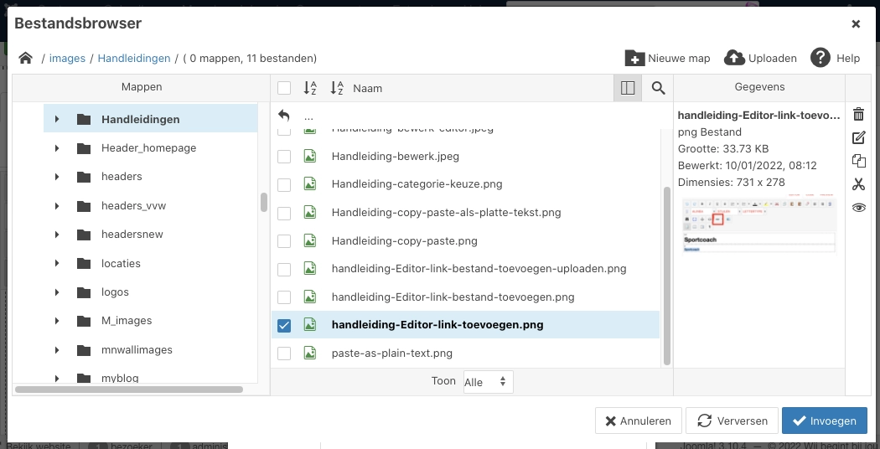Uncheck handleiding-Editor-link-toevoegen.png checkbox
880x449 pixels.
tap(284, 325)
